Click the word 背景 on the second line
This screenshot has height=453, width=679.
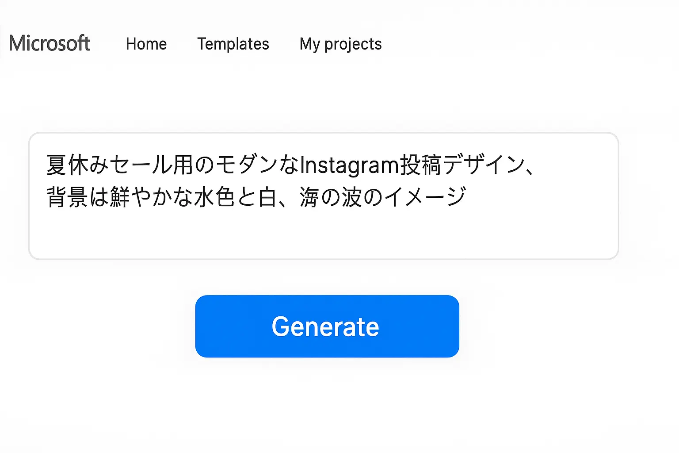(x=67, y=197)
